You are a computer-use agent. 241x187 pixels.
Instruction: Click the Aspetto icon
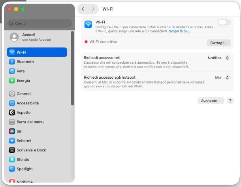tap(12, 112)
